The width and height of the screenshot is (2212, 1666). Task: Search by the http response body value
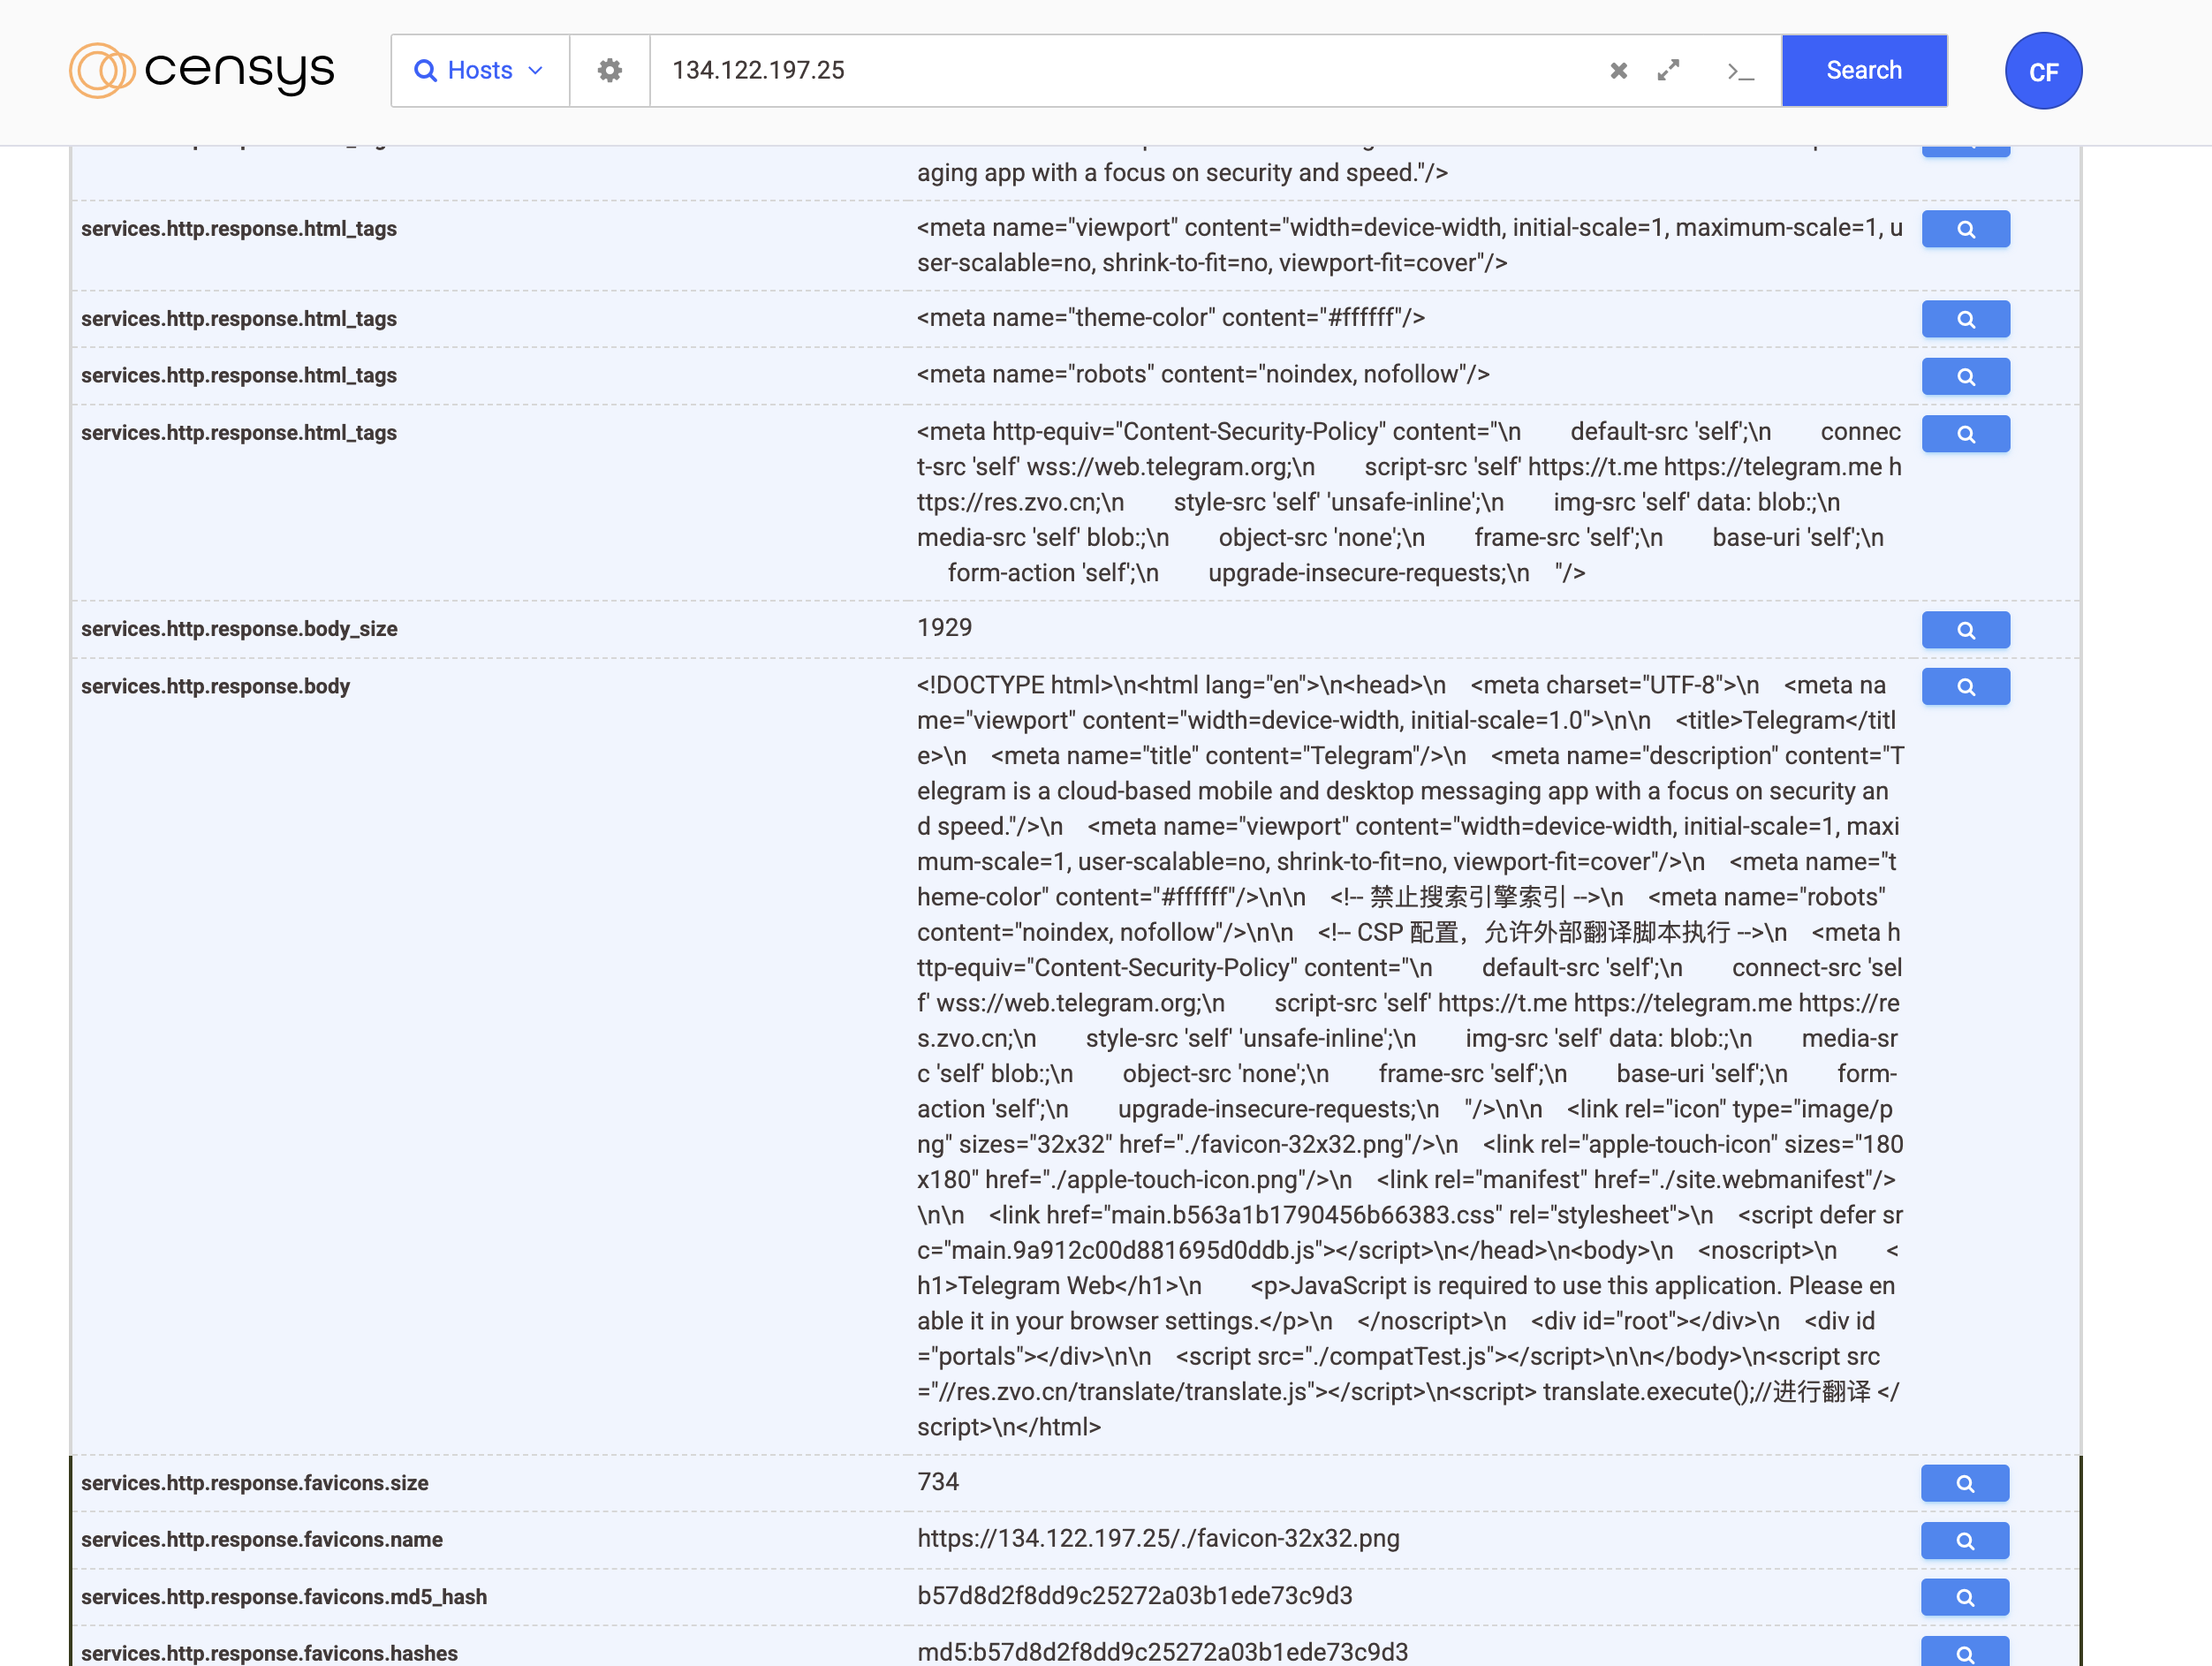click(1964, 687)
